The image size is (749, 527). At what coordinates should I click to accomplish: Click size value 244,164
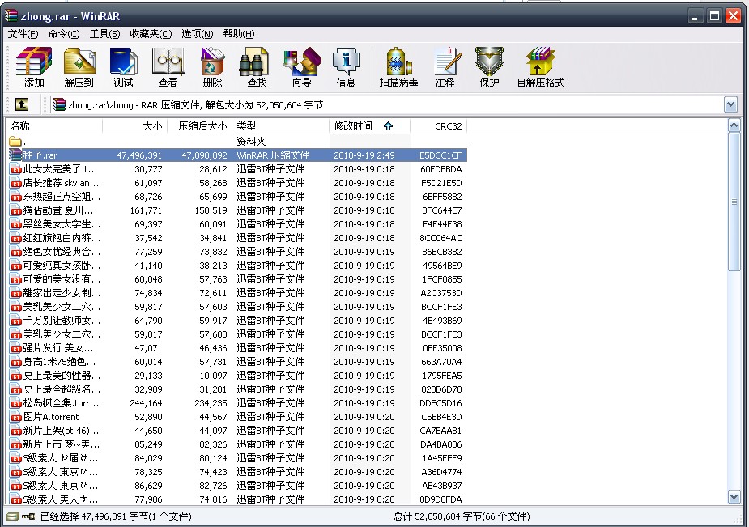coord(147,403)
